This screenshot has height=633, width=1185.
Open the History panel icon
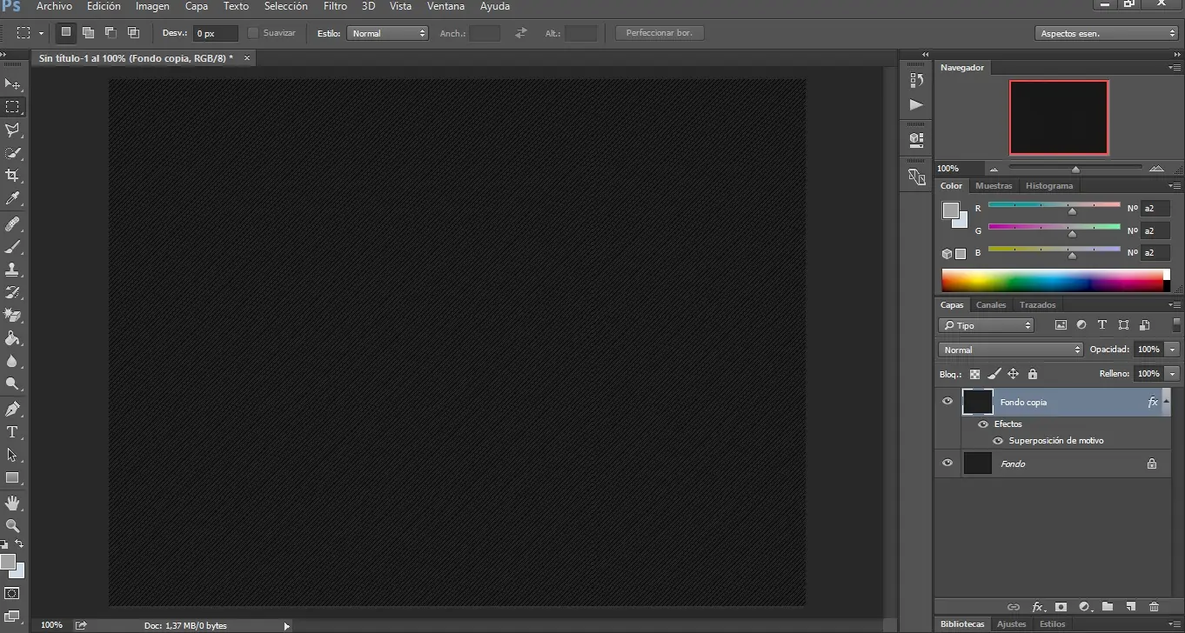[916, 80]
